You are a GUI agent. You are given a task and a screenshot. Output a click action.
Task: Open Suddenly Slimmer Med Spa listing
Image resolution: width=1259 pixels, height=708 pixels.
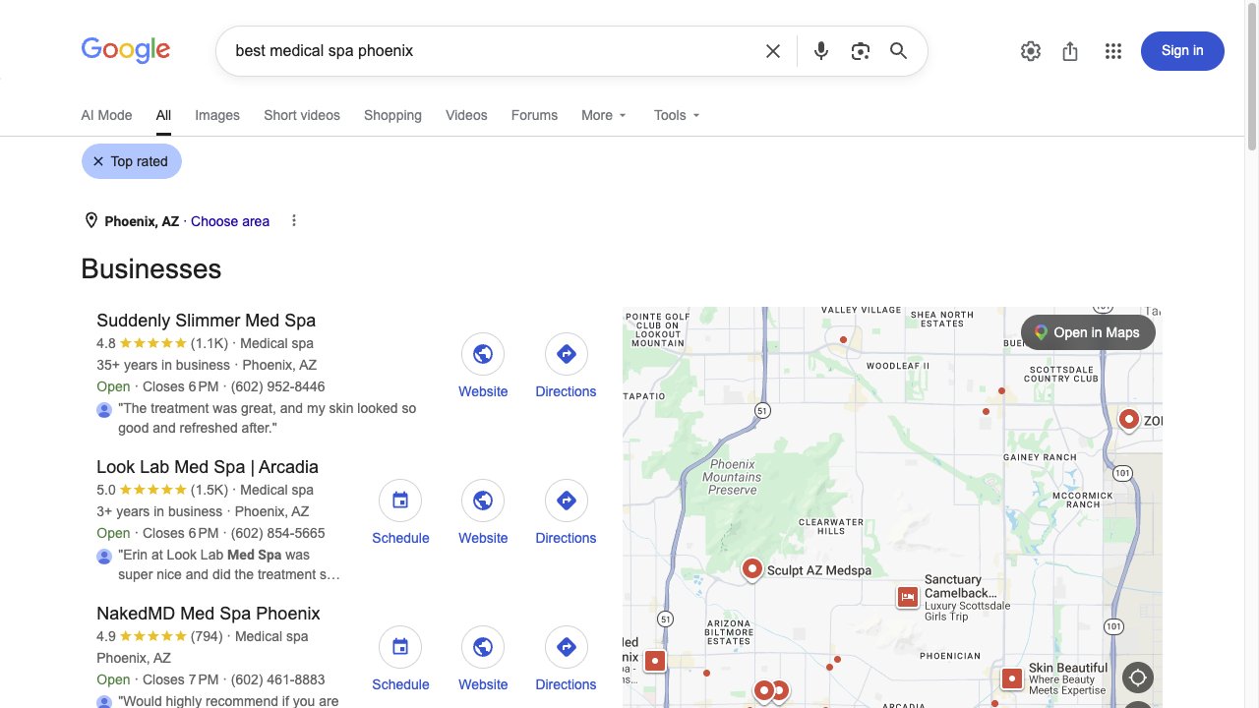(207, 321)
